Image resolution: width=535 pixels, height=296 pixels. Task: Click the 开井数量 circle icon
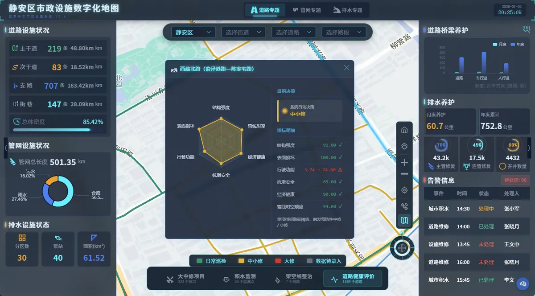click(502, 166)
